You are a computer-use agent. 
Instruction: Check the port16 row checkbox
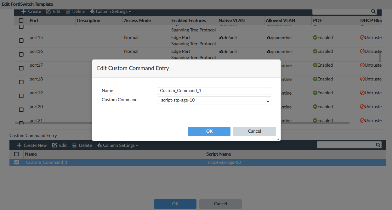(21, 54)
